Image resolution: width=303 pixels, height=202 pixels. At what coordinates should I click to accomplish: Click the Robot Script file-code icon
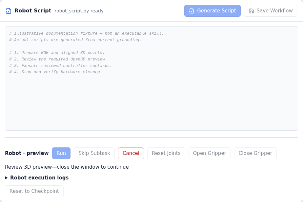tap(9, 11)
